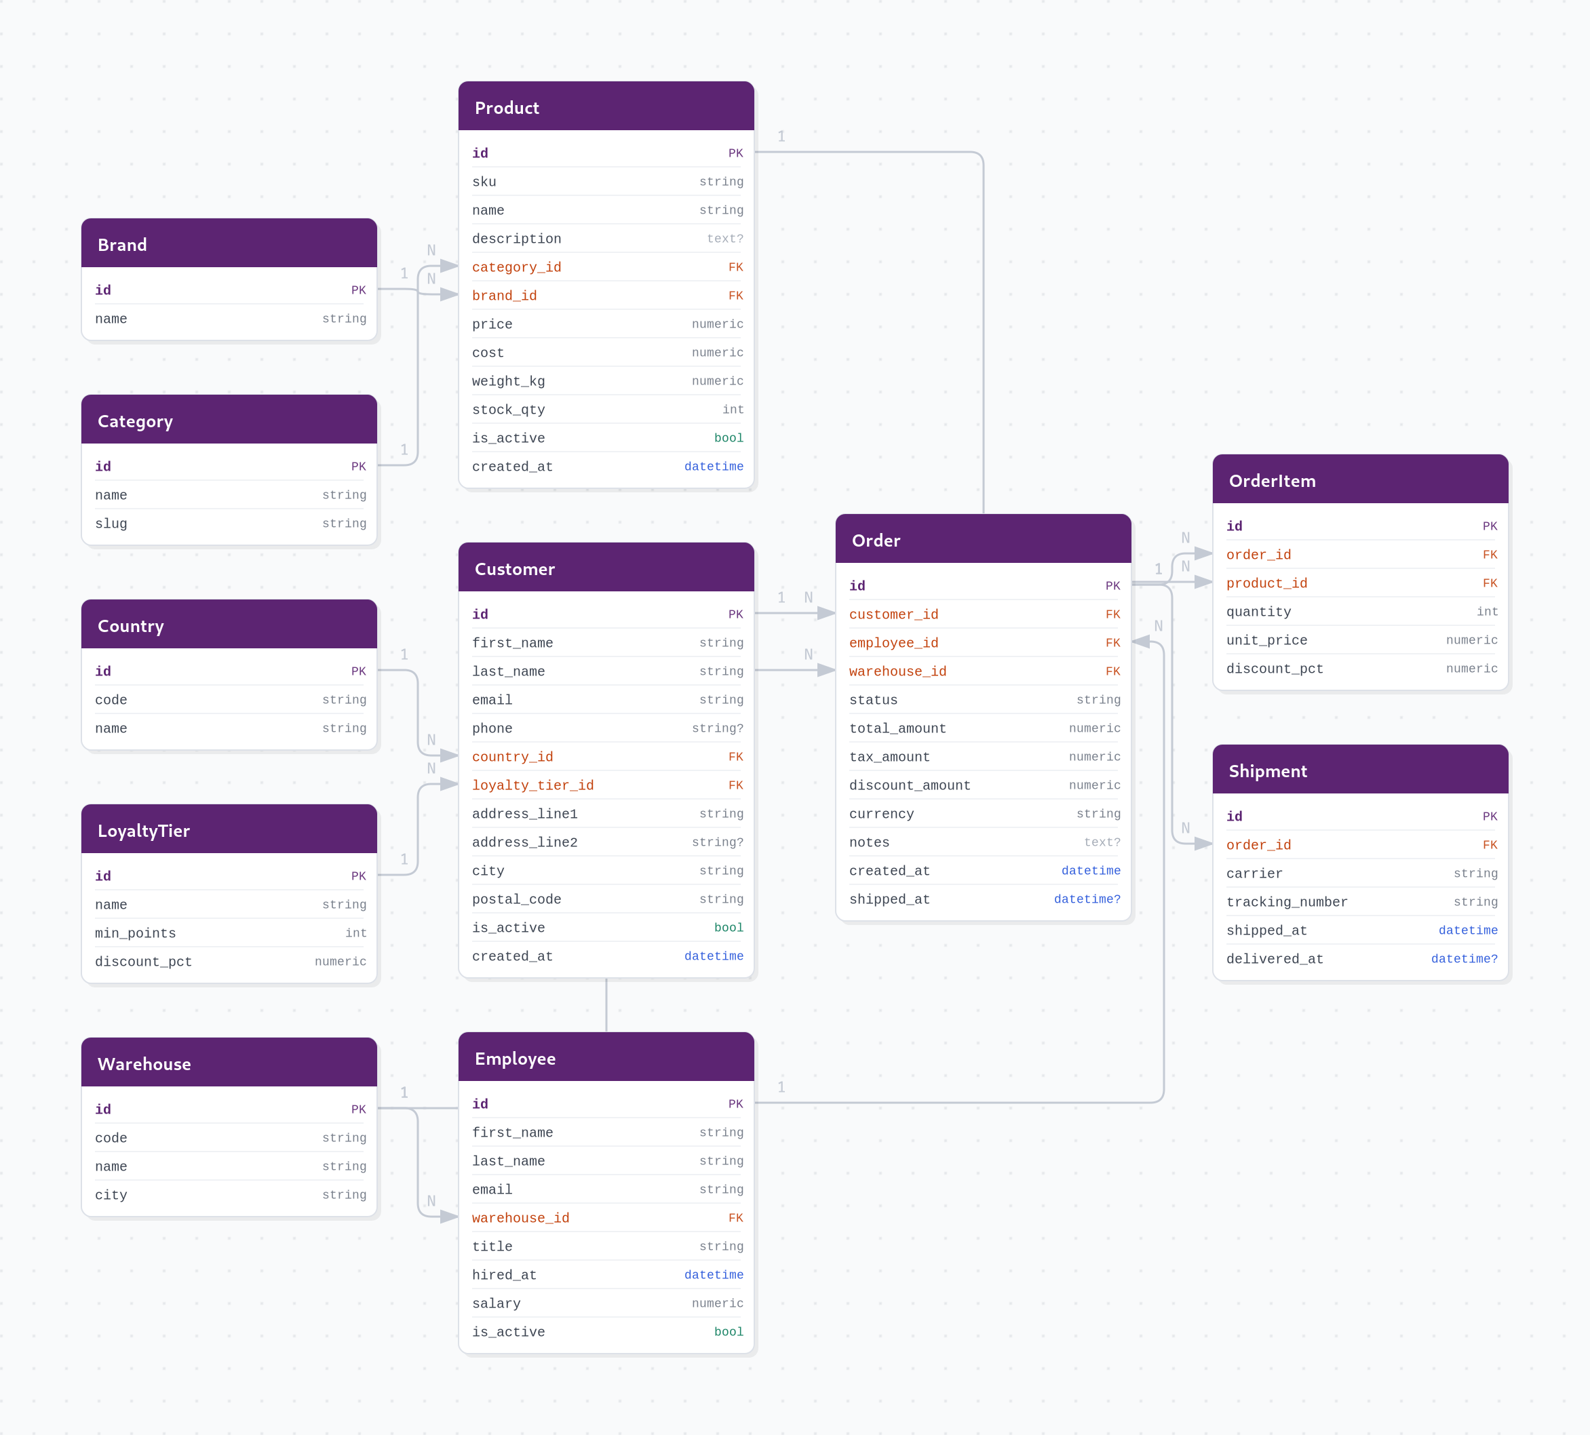Image resolution: width=1590 pixels, height=1435 pixels.
Task: Click the Country table header
Action: tap(229, 625)
